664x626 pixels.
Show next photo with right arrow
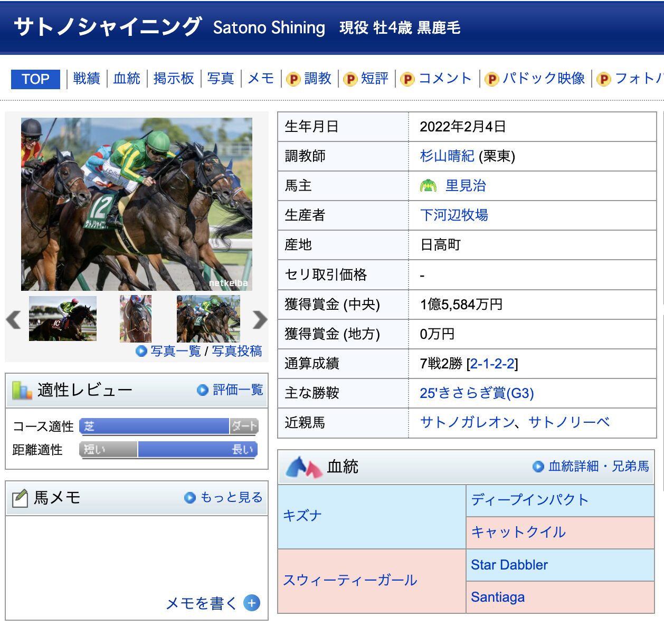pyautogui.click(x=260, y=319)
